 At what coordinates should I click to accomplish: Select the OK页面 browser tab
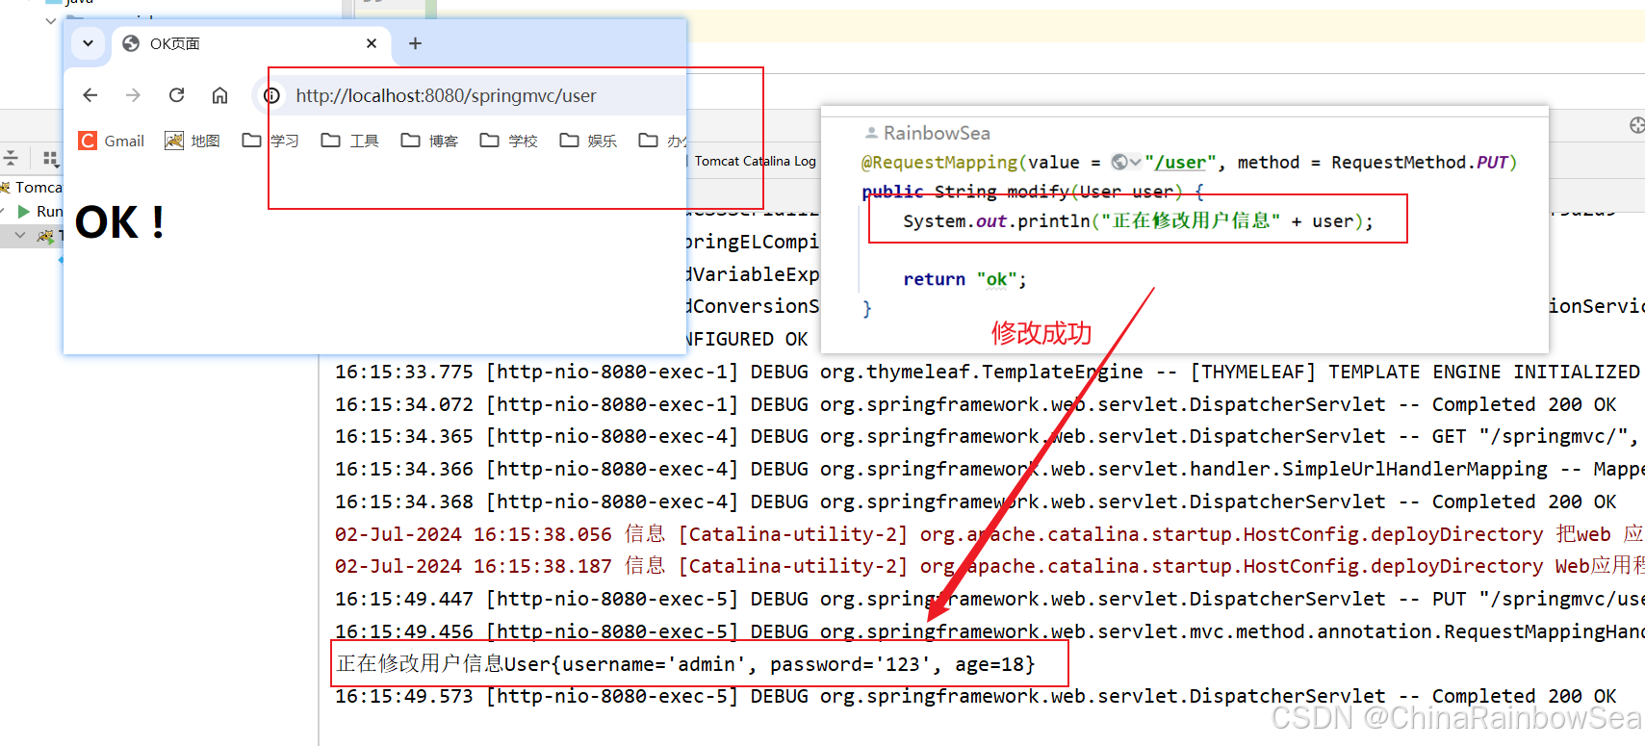[x=252, y=43]
